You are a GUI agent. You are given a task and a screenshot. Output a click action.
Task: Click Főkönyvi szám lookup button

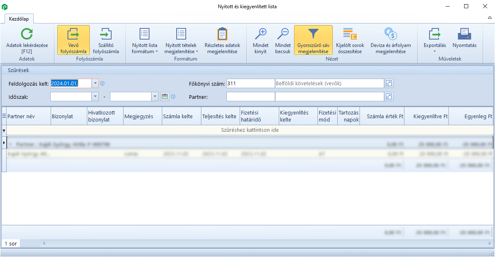pyautogui.click(x=389, y=84)
